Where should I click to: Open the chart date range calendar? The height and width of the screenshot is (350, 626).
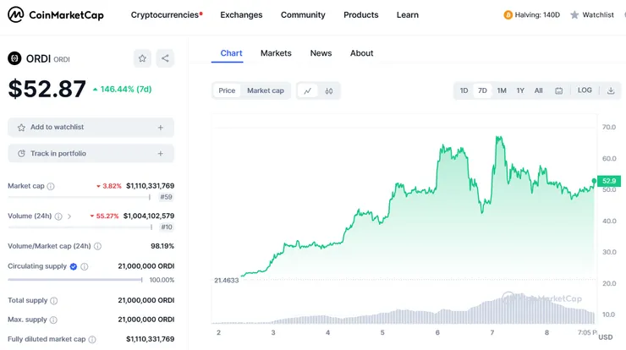(x=559, y=90)
